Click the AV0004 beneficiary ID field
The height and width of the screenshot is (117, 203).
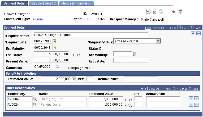coord(20,99)
